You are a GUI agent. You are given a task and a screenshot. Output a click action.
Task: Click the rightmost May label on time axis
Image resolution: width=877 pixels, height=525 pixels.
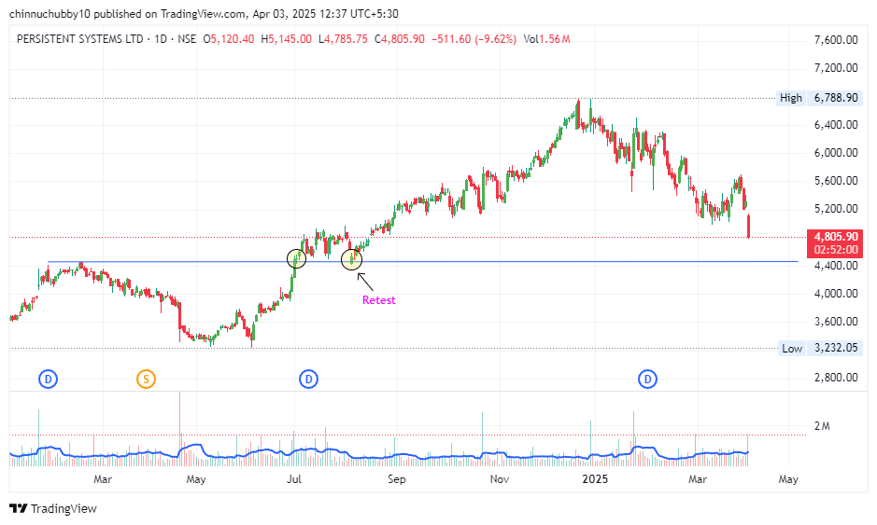pos(788,479)
